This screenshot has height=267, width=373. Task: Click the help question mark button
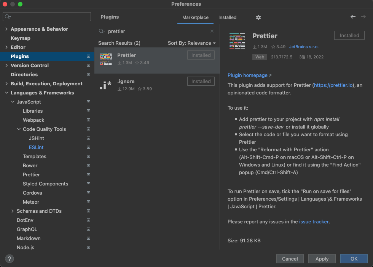(x=10, y=259)
